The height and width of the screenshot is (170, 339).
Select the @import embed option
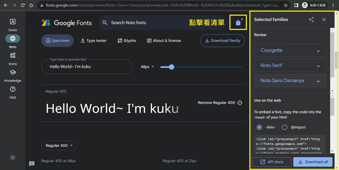tap(284, 127)
